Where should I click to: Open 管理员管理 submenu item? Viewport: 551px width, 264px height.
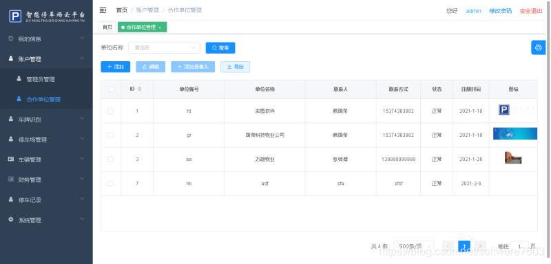46,79
